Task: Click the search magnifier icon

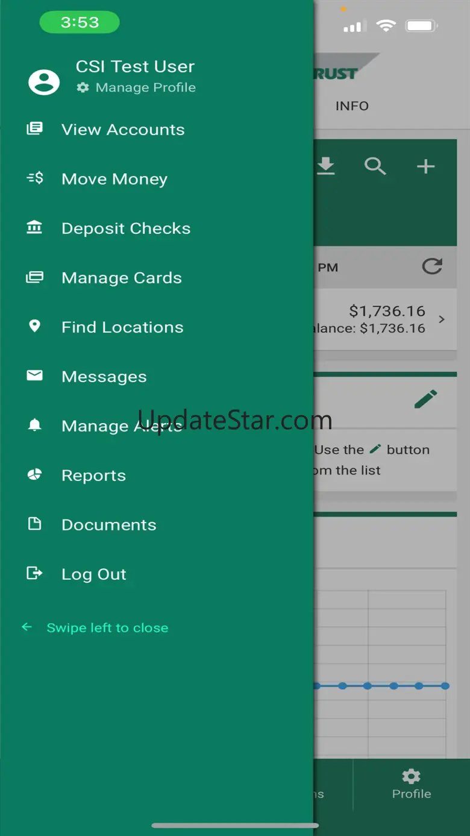Action: coord(375,166)
